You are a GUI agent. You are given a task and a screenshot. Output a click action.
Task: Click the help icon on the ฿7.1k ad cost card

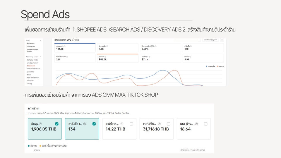(x=150, y=57)
